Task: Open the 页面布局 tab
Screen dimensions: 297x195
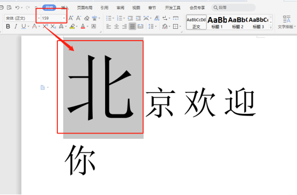Action: (x=85, y=7)
